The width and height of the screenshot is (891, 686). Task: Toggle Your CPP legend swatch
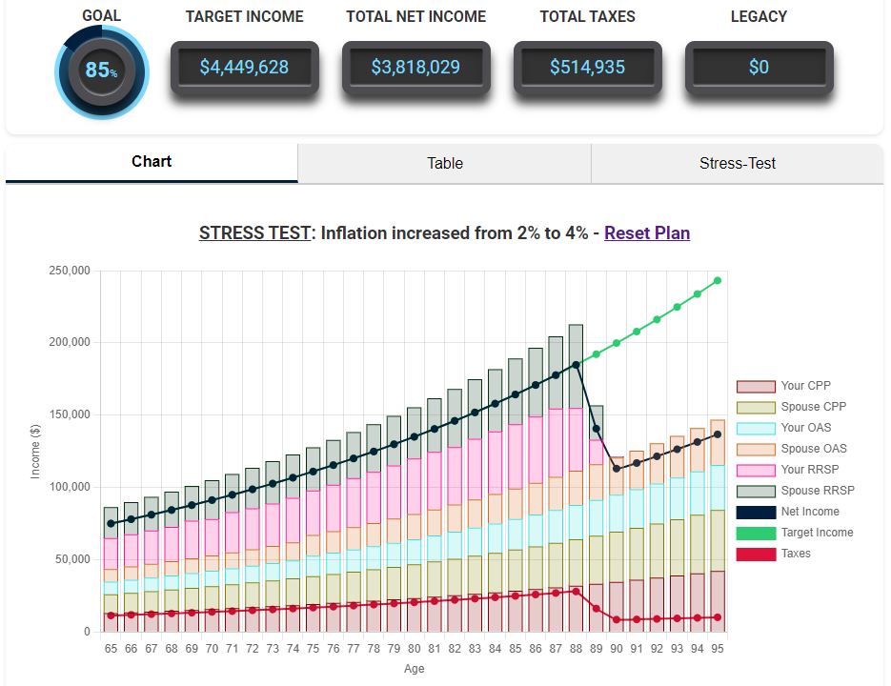click(x=755, y=386)
